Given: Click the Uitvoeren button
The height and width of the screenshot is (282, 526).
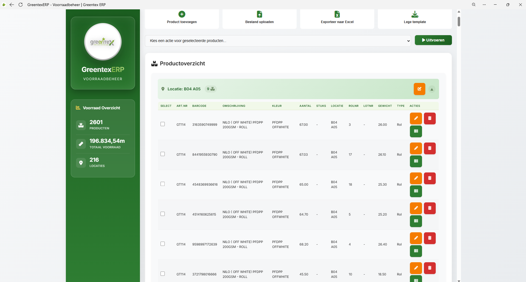Looking at the screenshot, I should click(433, 40).
